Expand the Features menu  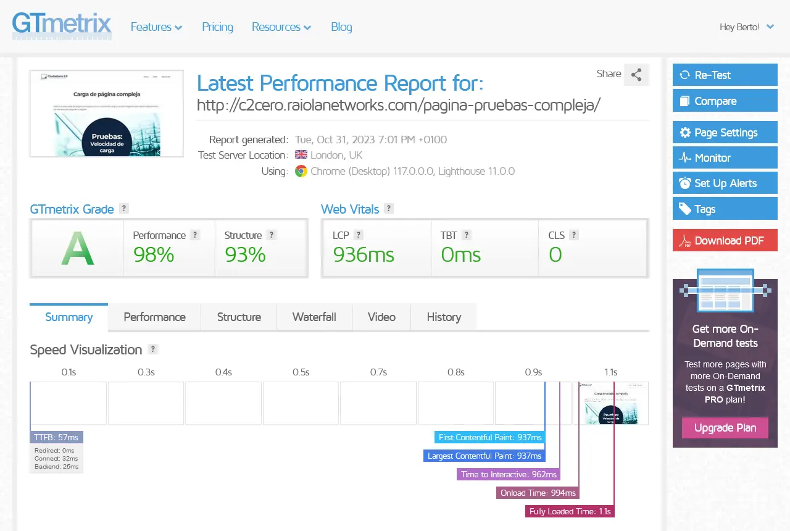[156, 27]
